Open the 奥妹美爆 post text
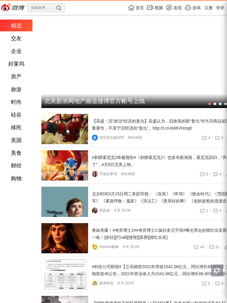 159,234
